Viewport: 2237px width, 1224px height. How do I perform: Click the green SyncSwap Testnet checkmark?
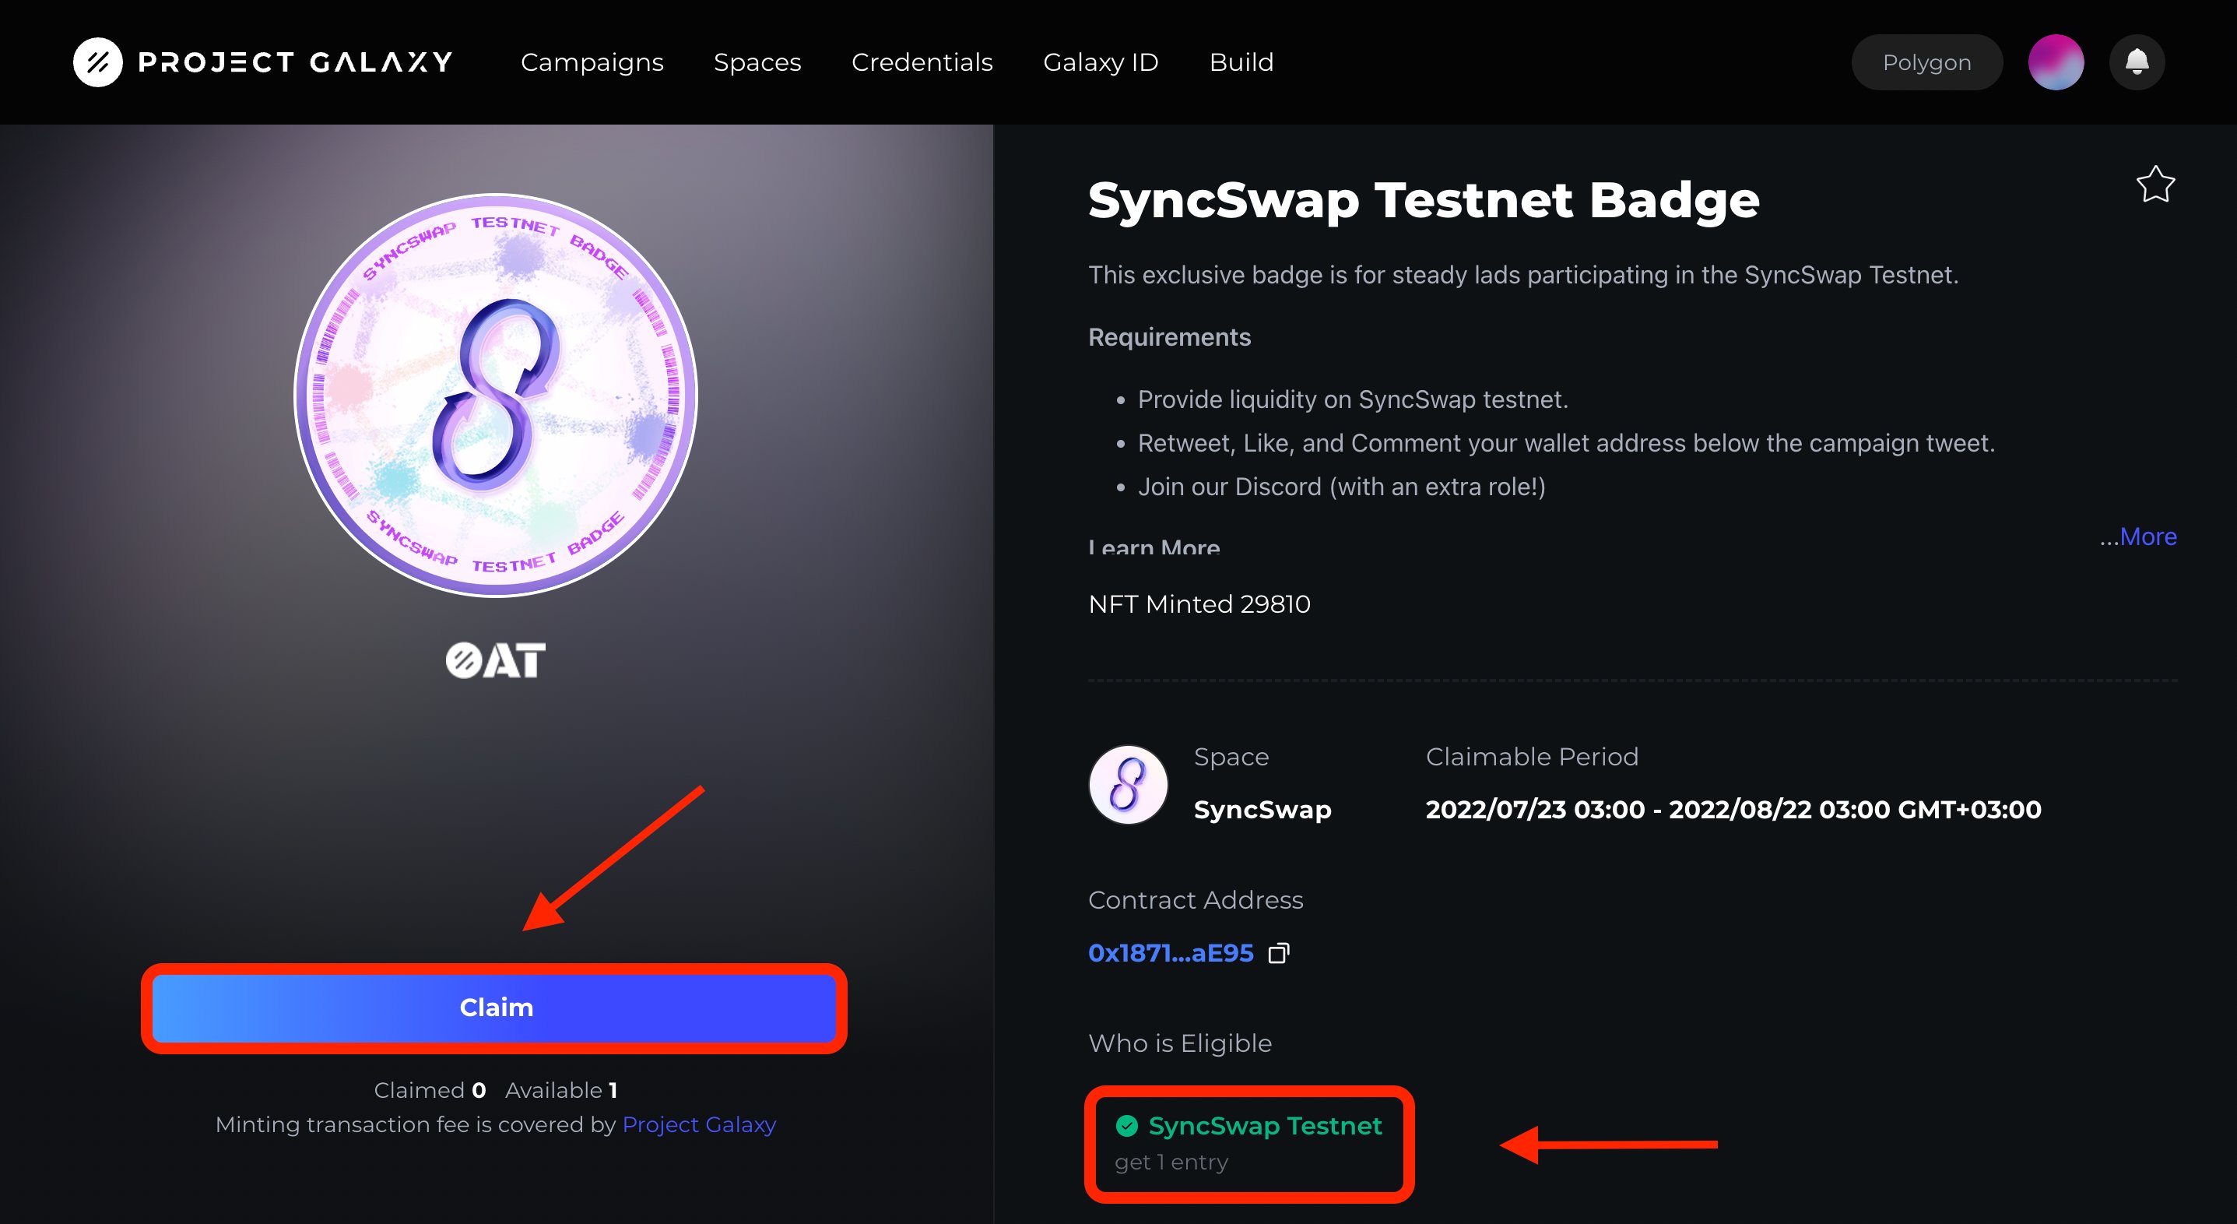(1126, 1126)
